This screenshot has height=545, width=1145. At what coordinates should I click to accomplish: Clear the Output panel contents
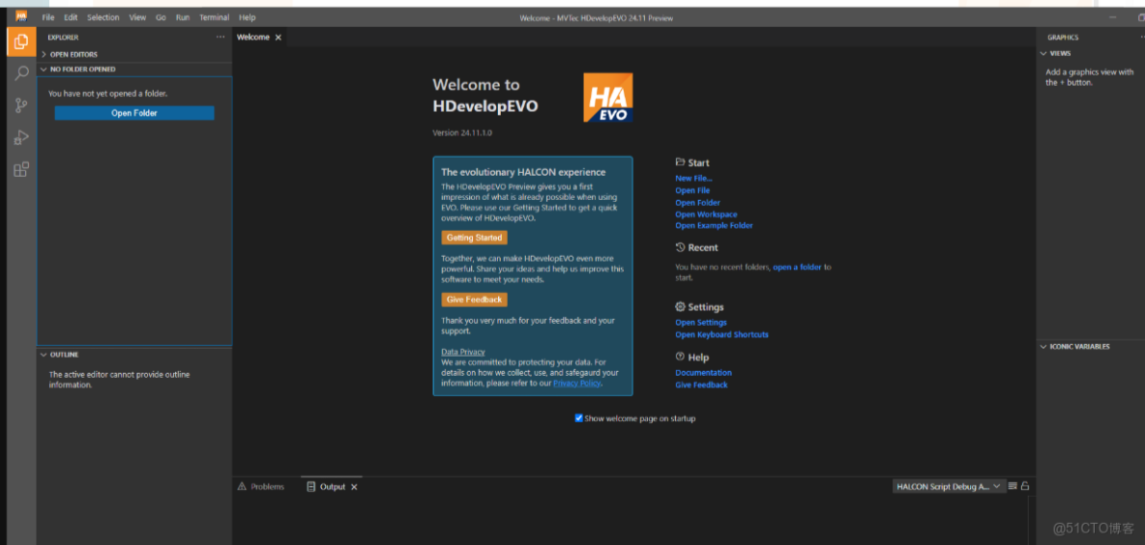1013,486
